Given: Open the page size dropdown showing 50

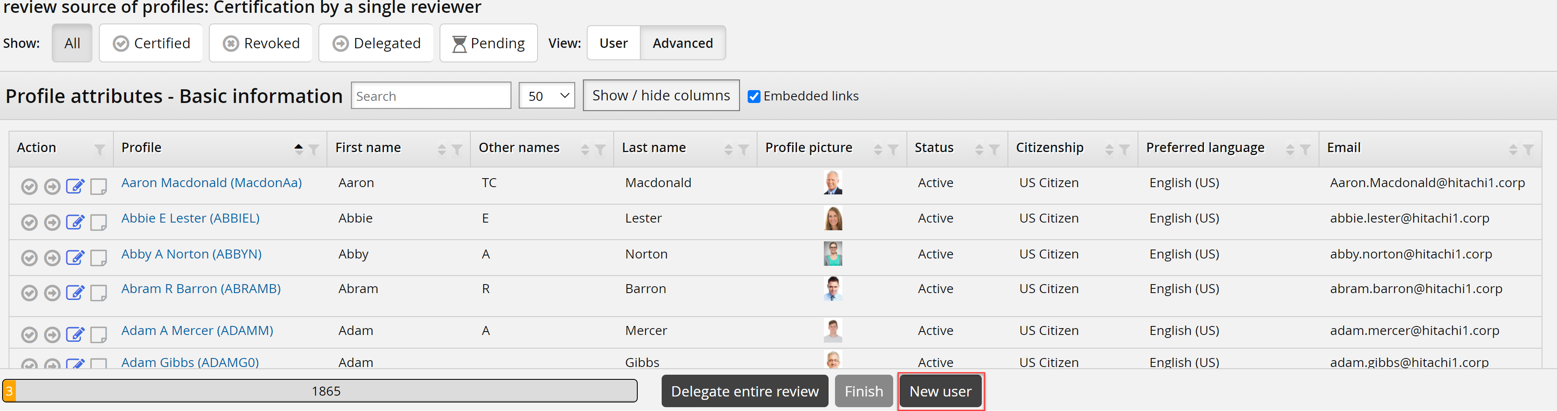Looking at the screenshot, I should (546, 95).
